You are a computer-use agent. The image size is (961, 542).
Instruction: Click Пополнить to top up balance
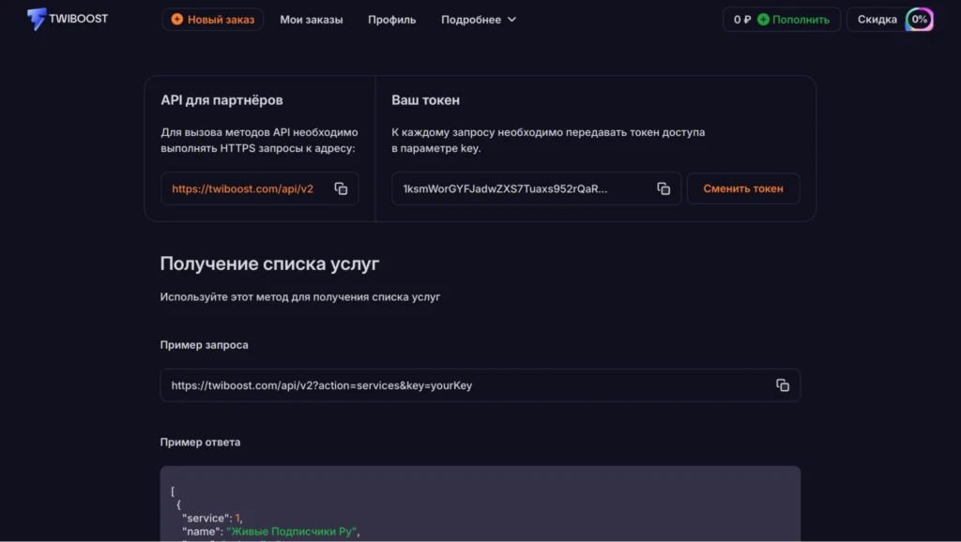point(801,20)
